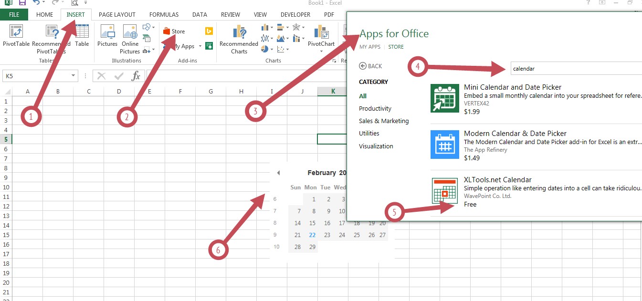Select the XLTools.net Calendar app icon
Viewport: 642px width, 301px height.
coord(444,191)
